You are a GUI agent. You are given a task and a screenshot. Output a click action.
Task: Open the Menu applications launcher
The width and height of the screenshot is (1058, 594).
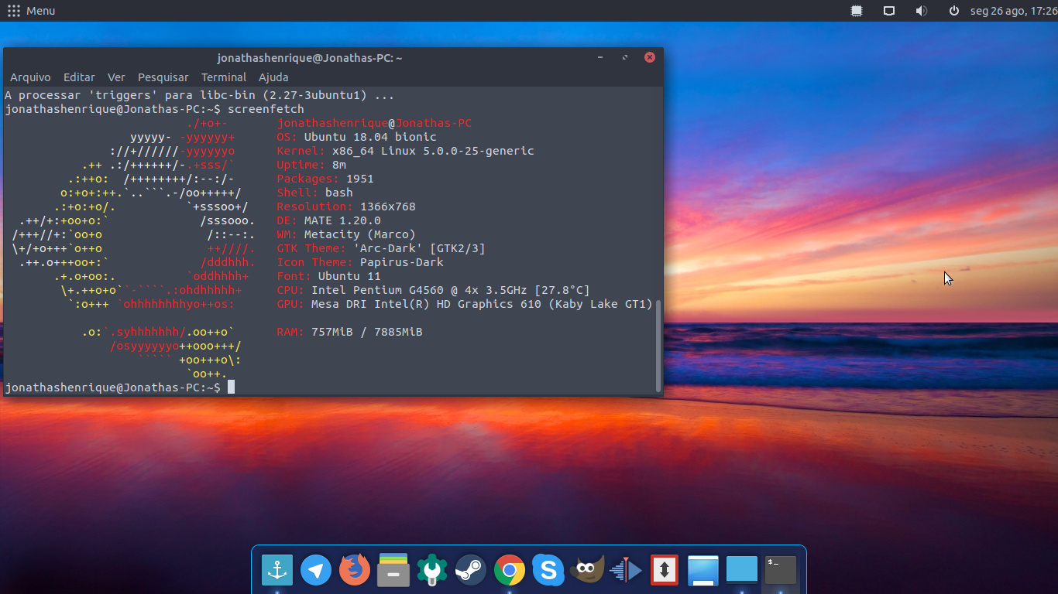coord(31,11)
